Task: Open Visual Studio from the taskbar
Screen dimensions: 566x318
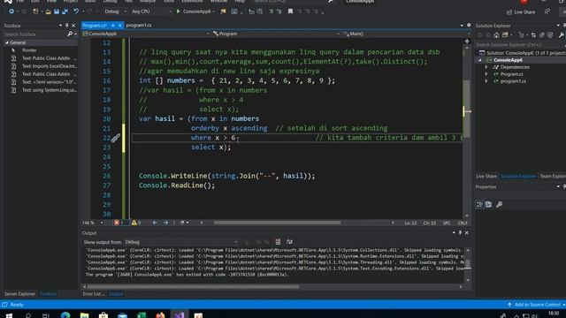Action: (180, 315)
